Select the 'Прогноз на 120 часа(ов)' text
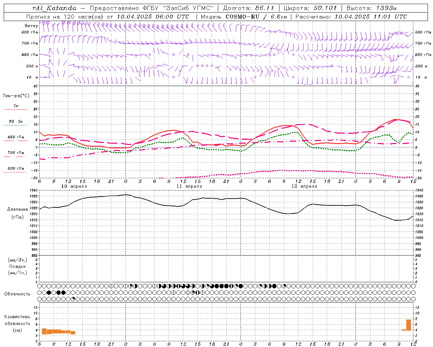Image resolution: width=433 pixels, height=347 pixels. (65, 17)
